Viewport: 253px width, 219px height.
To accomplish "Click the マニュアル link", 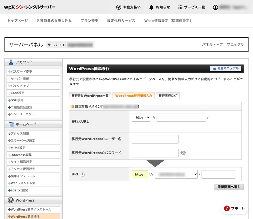I will point(235,45).
